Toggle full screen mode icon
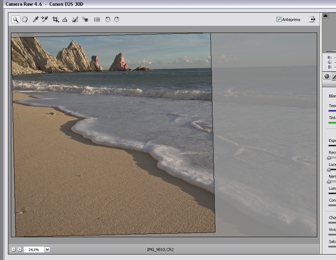The height and width of the screenshot is (260, 336). point(312,20)
